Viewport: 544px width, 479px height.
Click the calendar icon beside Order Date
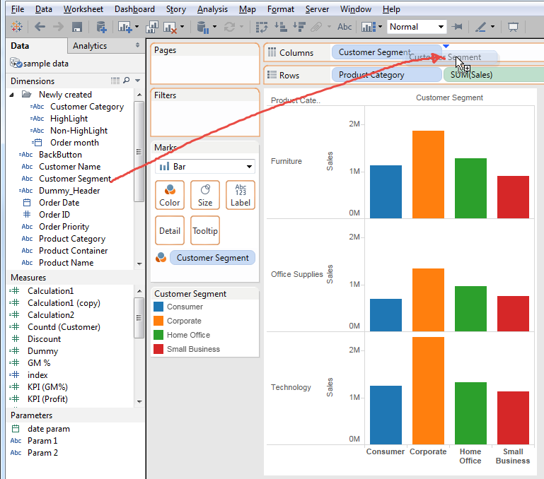point(27,203)
